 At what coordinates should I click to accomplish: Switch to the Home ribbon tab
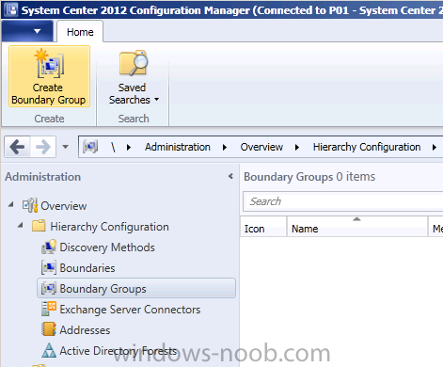[x=80, y=32]
